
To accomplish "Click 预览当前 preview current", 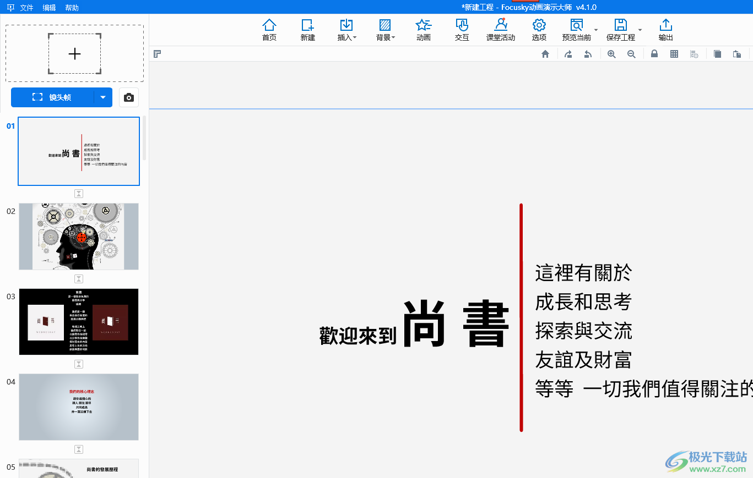I will click(576, 30).
